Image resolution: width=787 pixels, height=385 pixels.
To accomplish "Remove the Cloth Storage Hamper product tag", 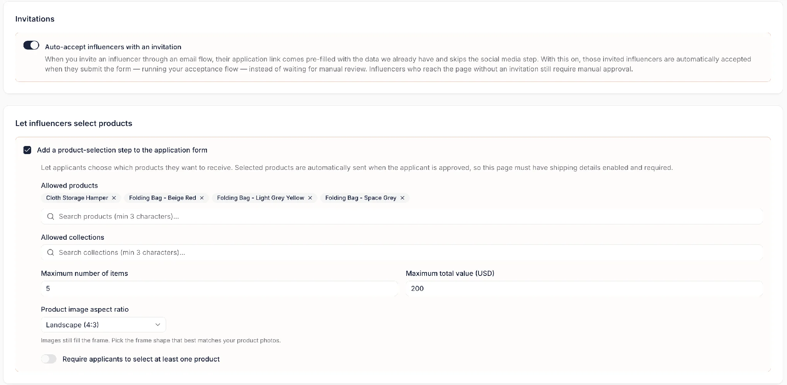I will (114, 198).
